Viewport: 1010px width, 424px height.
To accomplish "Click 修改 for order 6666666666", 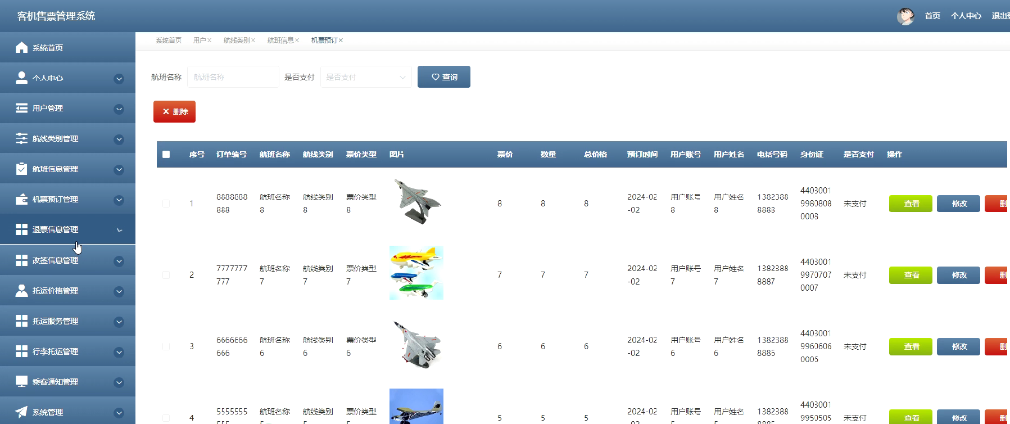I will pos(958,346).
